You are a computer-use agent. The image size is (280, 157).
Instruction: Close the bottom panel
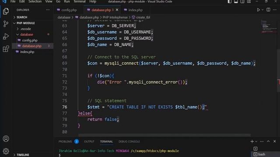coord(275,141)
